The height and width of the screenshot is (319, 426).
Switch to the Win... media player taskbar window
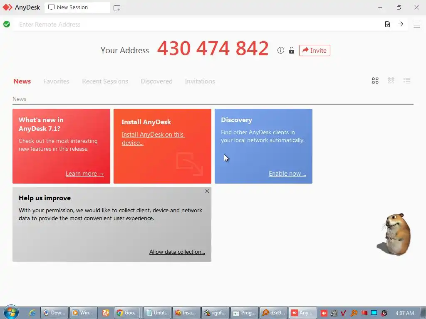83,313
